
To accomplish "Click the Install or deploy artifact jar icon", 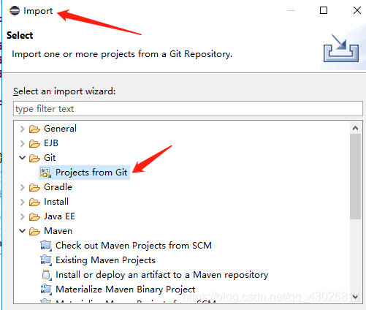I will 46,275.
